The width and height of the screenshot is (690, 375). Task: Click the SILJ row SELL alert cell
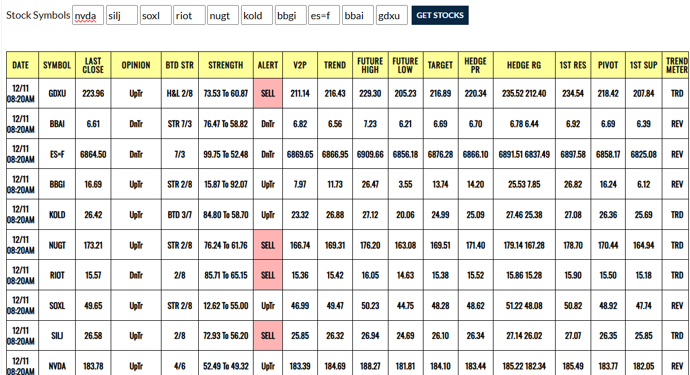[x=268, y=335]
